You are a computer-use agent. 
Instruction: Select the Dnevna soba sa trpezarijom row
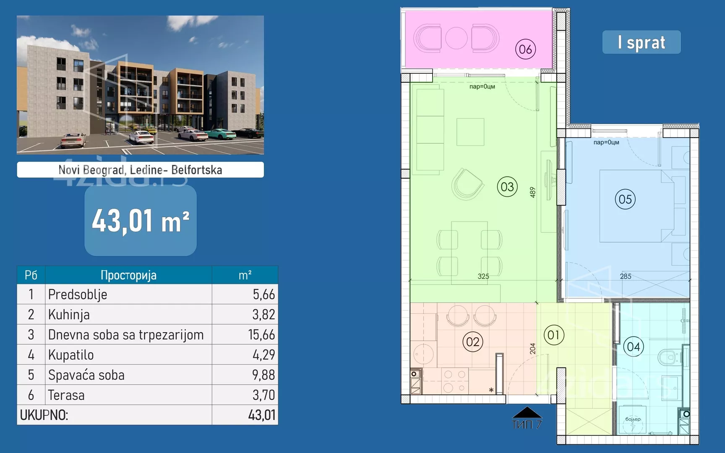coord(147,334)
